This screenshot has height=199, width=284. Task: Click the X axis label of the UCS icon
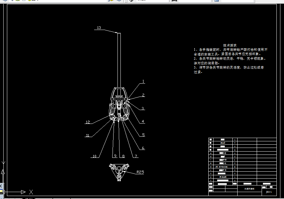pyautogui.click(x=31, y=192)
